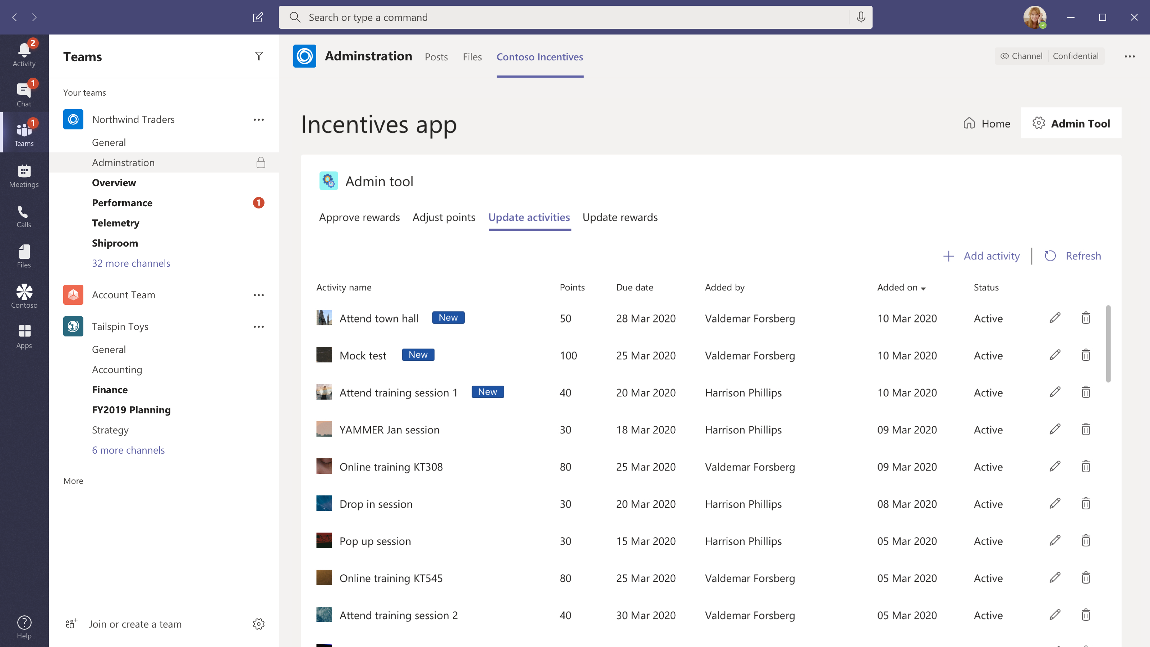Open Calls from the left rail
This screenshot has width=1150, height=647.
(x=24, y=216)
